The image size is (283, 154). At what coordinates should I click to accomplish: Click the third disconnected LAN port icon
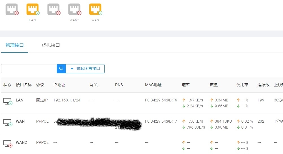tap(54, 9)
